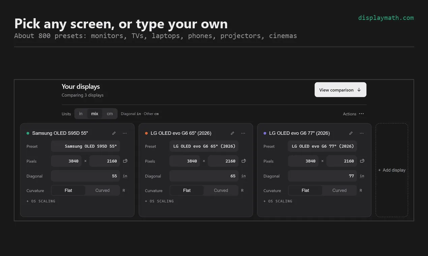Click the rotate pixels icon on Samsung S95D card
428x256 pixels.
(125, 161)
